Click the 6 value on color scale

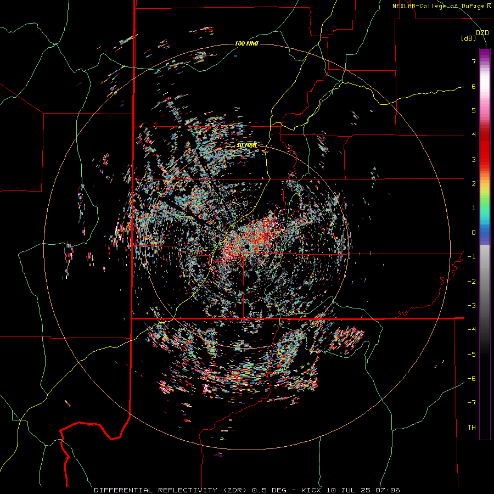[474, 86]
